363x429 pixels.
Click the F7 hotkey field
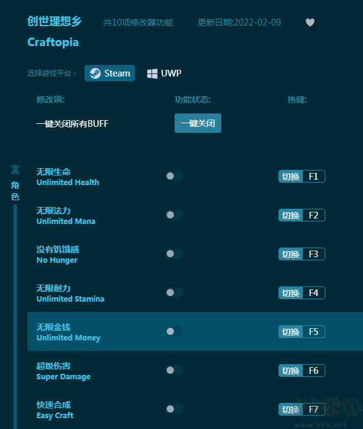point(314,410)
